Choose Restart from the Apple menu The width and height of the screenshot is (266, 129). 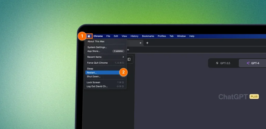tap(92, 73)
